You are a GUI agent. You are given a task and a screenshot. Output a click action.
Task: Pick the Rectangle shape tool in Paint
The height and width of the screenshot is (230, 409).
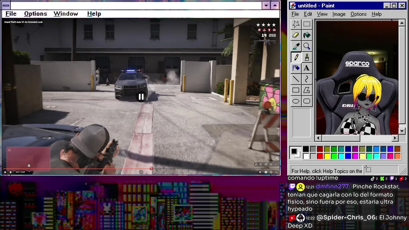[x=296, y=90]
